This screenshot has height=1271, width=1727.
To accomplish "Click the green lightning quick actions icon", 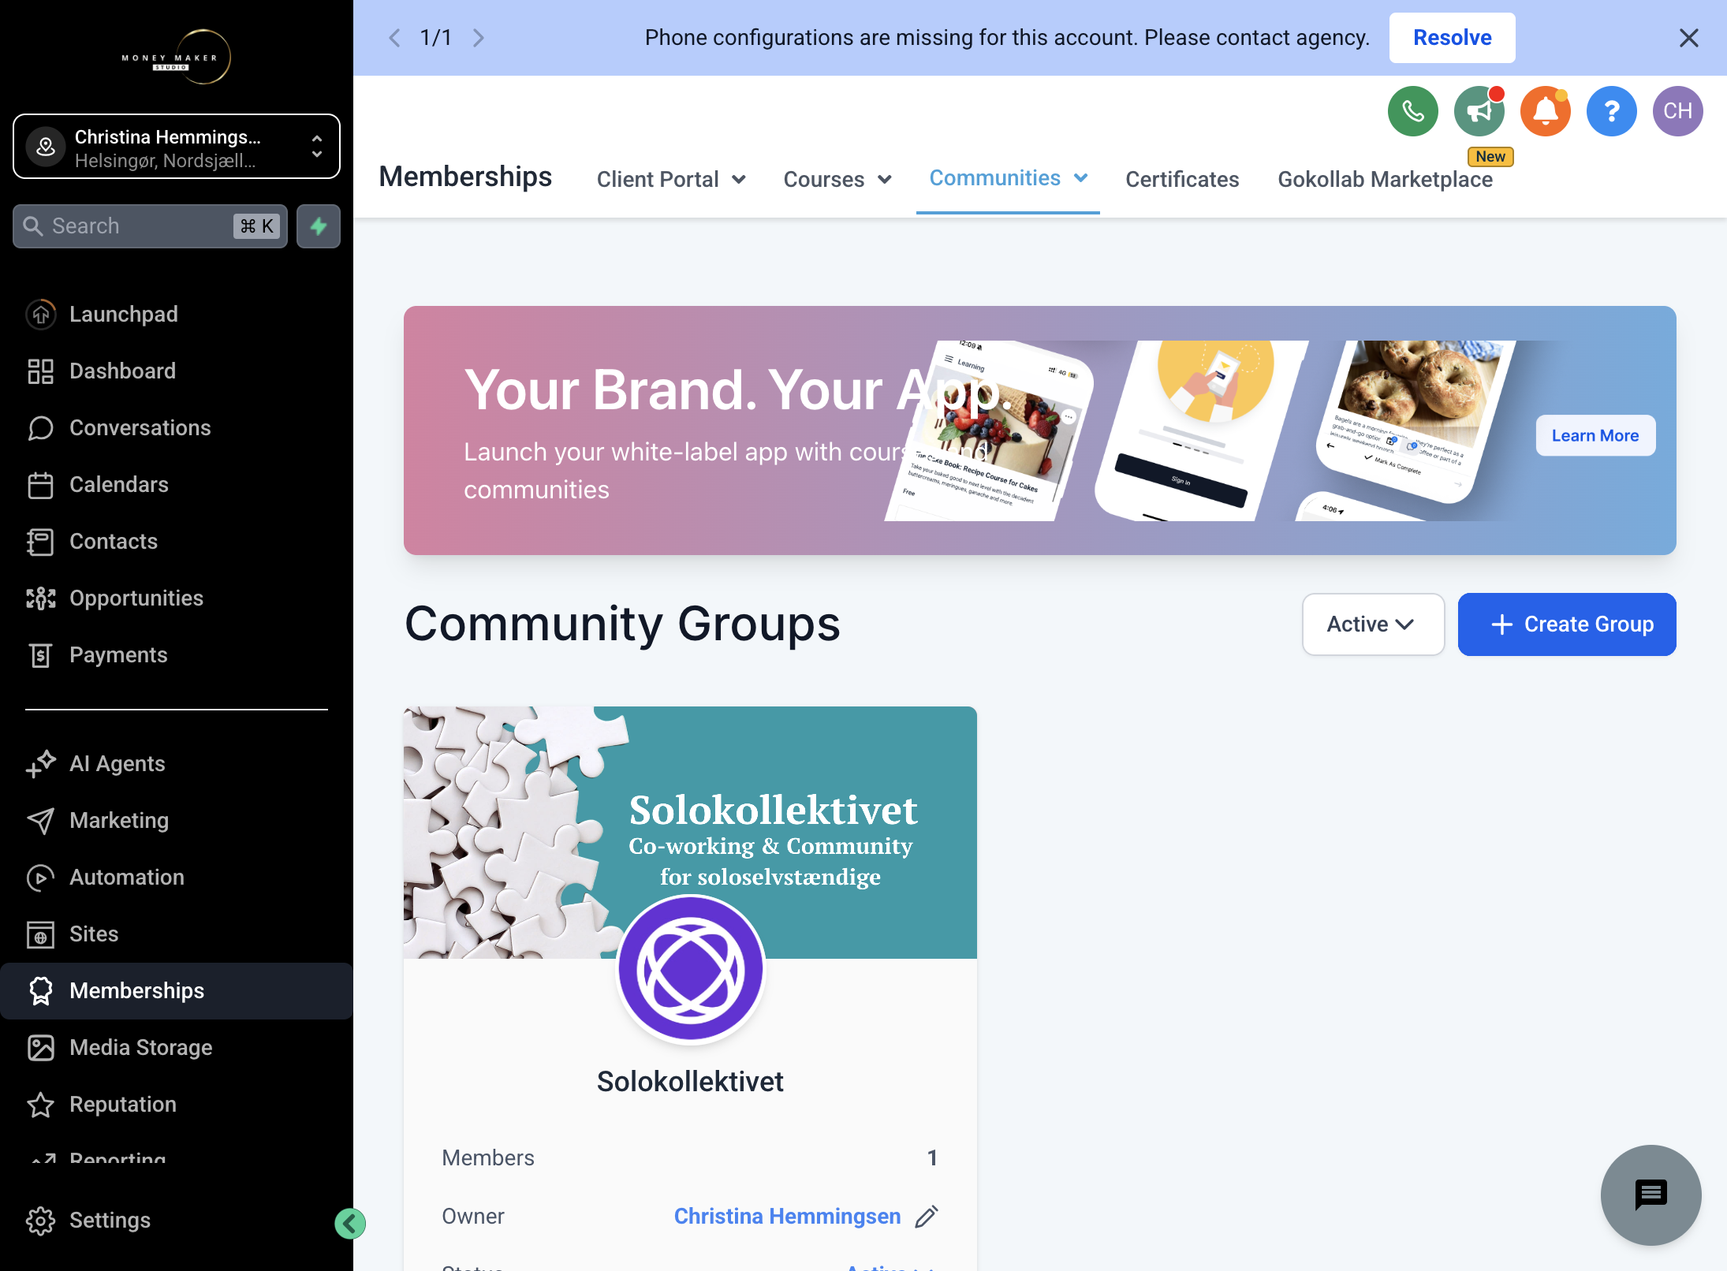I will 319,226.
